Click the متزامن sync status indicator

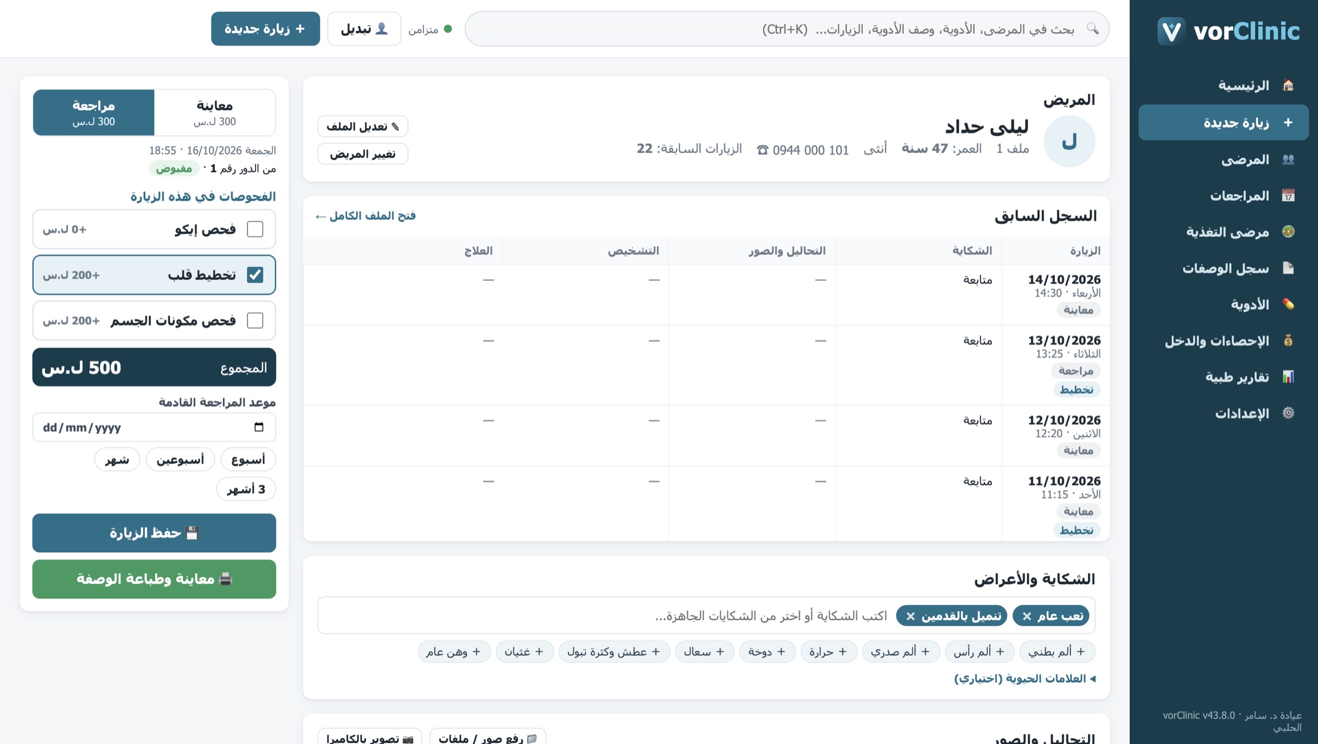pyautogui.click(x=430, y=29)
